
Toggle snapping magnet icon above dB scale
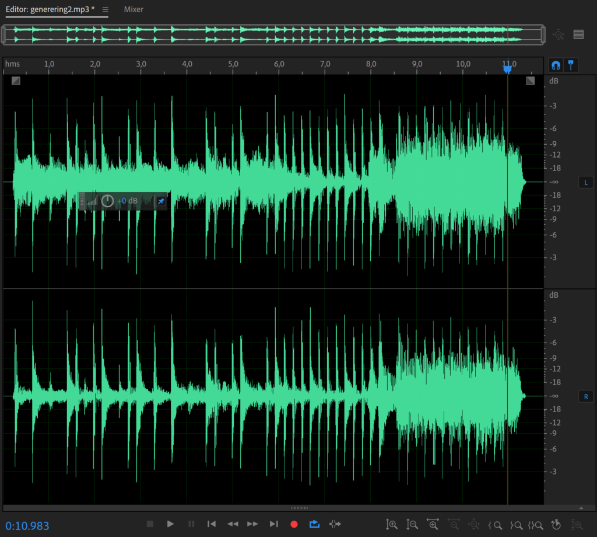[556, 65]
